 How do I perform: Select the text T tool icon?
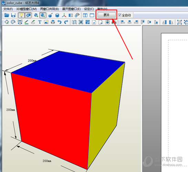40,22
